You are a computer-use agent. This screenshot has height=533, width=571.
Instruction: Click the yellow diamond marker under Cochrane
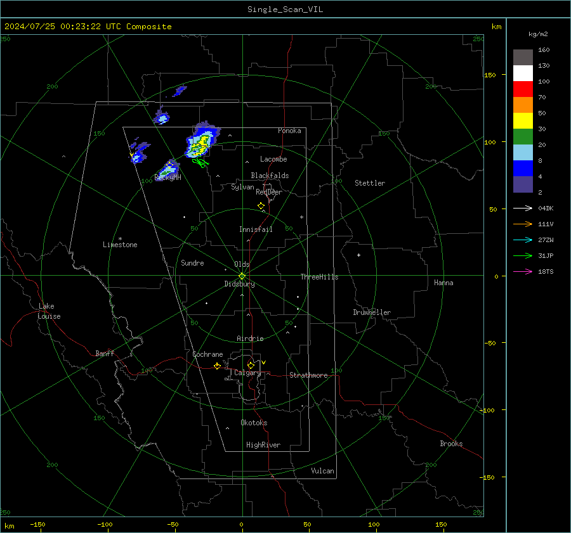point(218,366)
